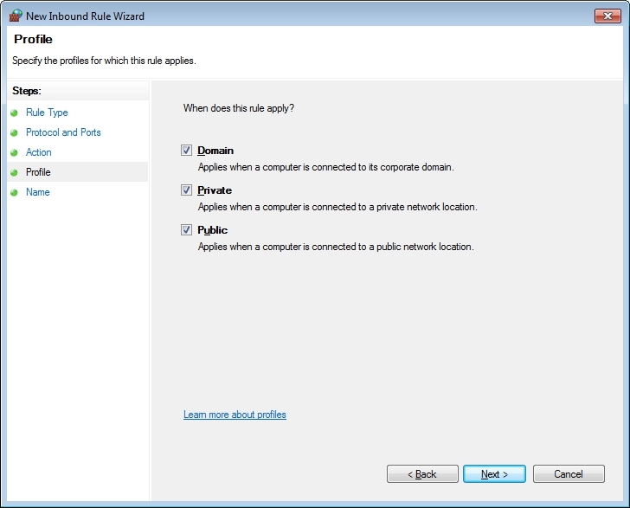
Task: Toggle the Public profile checkbox
Action: pyautogui.click(x=186, y=230)
